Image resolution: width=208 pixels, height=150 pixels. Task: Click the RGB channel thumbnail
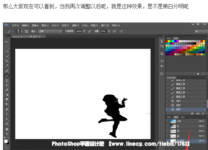coord(173,121)
